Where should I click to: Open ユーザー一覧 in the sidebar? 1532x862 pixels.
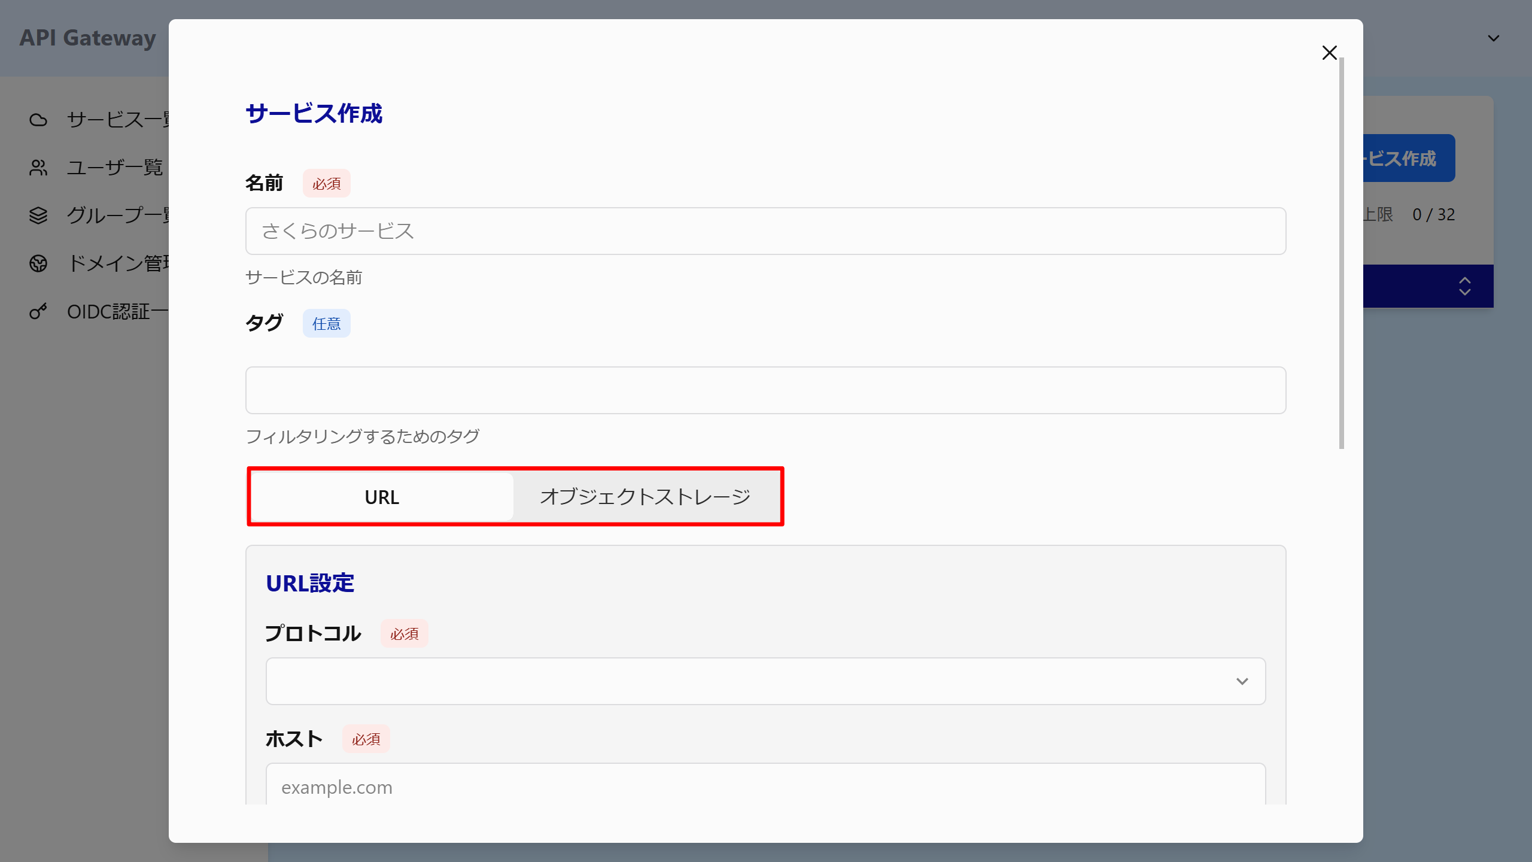[x=115, y=168]
